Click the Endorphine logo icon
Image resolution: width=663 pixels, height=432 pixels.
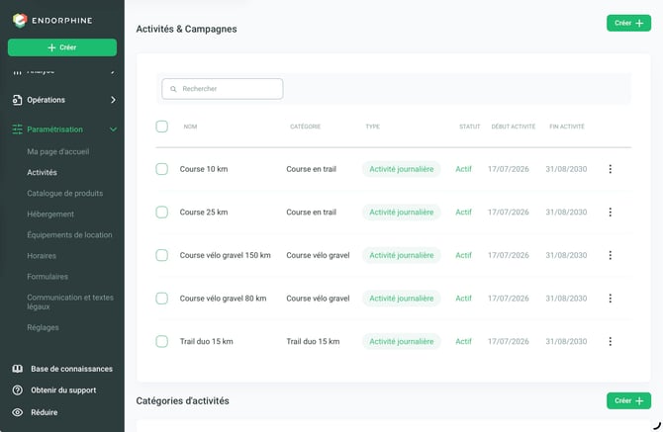[x=20, y=21]
